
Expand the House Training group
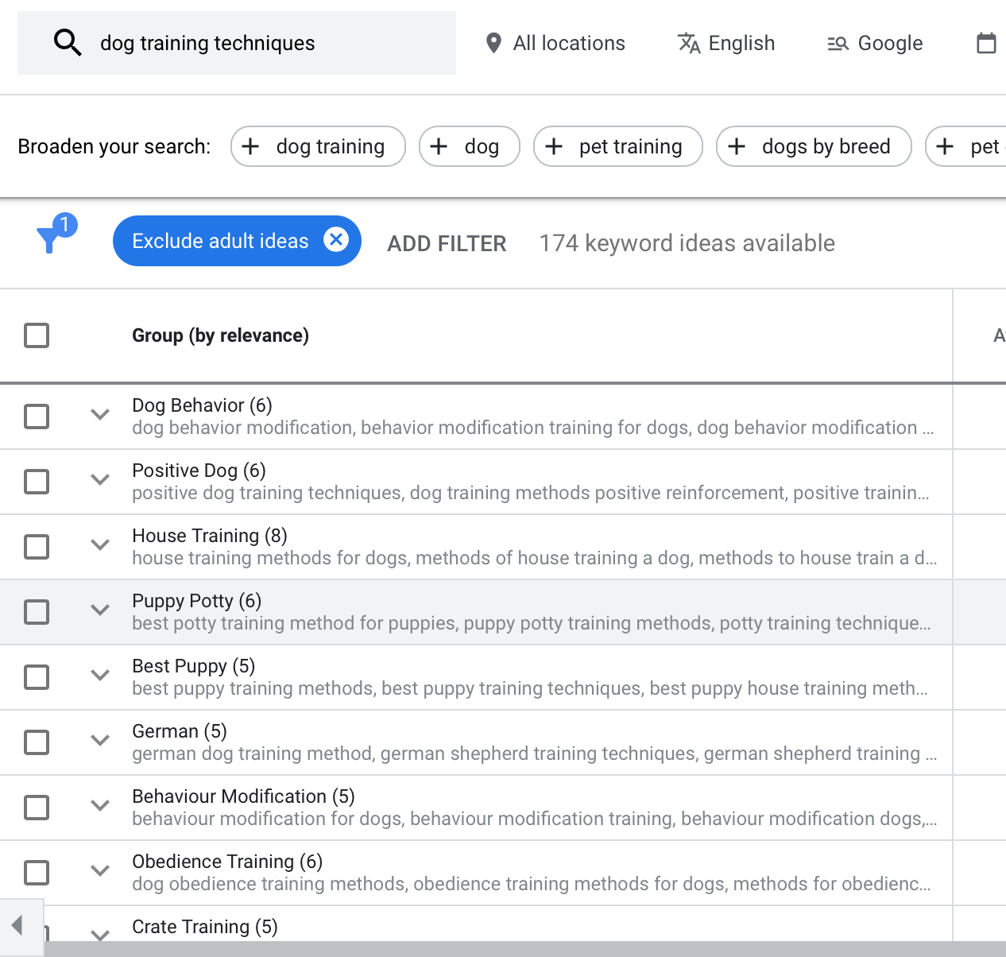(100, 544)
